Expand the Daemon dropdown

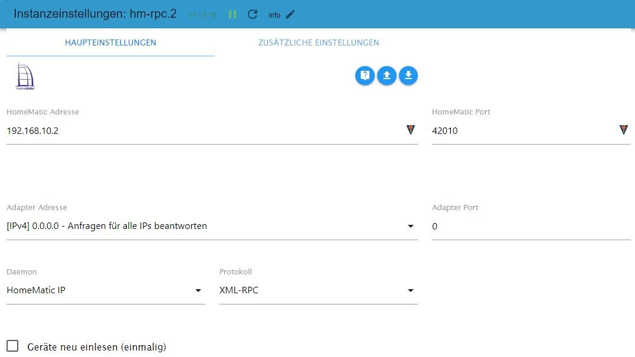pos(106,290)
